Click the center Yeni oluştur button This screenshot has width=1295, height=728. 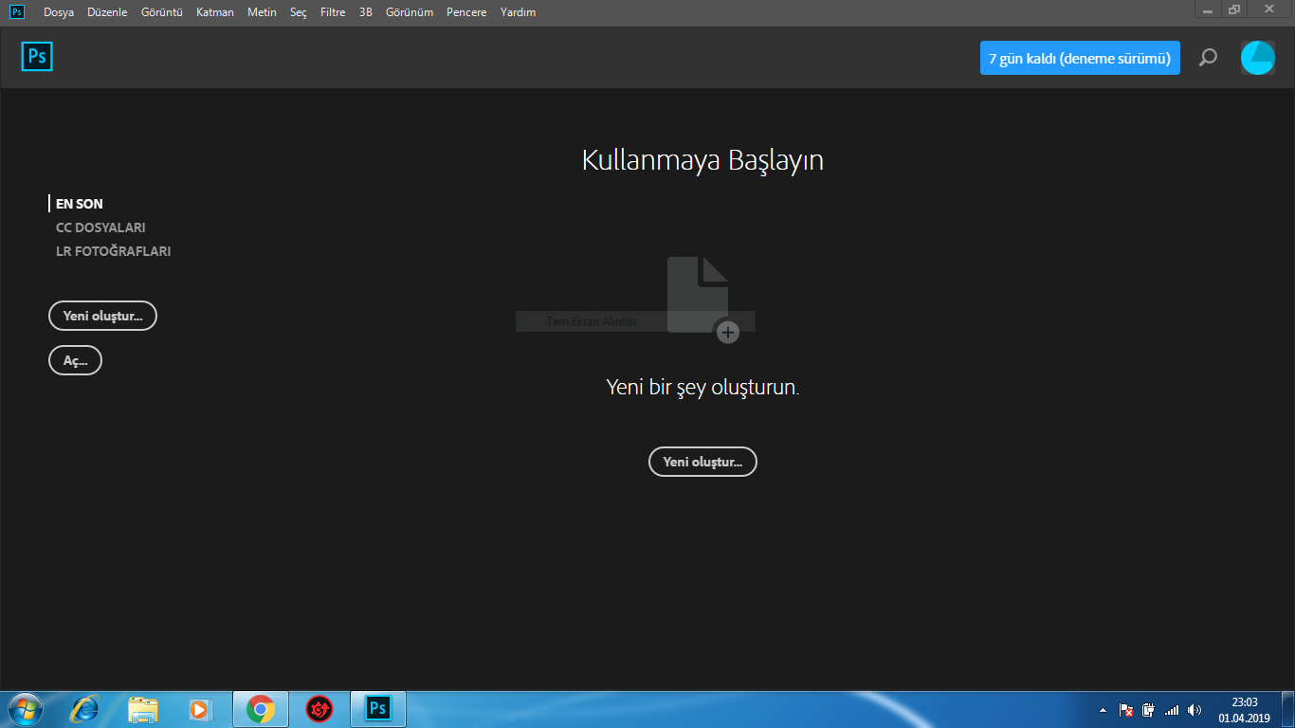pos(702,462)
